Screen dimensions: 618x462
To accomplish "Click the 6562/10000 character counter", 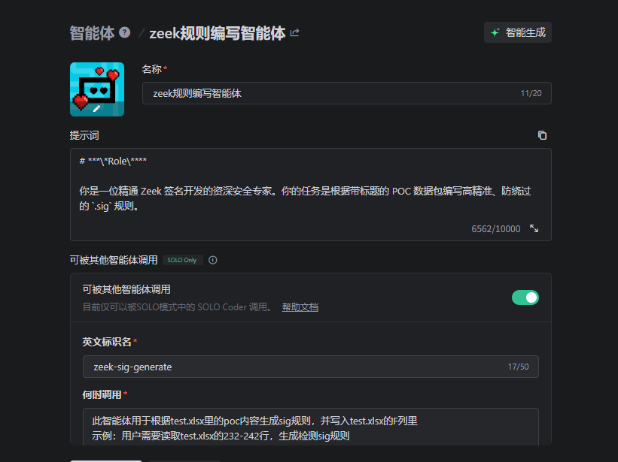I will point(495,228).
